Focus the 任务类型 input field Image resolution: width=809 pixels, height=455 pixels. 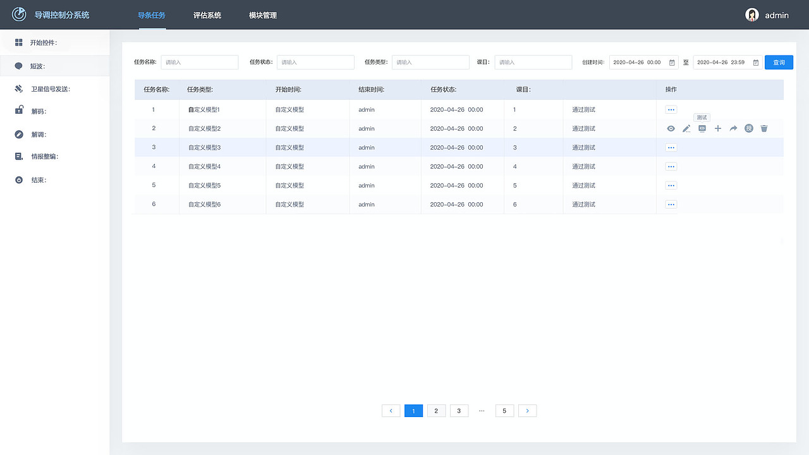tap(430, 63)
